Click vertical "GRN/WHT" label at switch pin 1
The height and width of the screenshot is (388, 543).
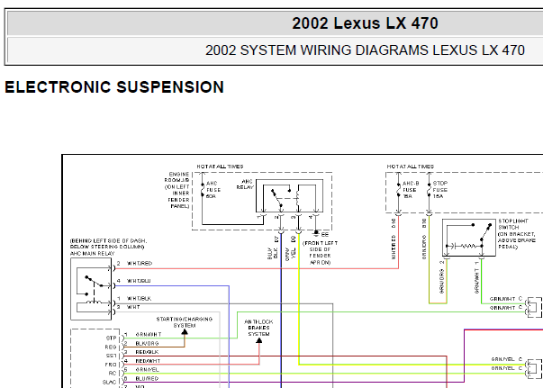pyautogui.click(x=477, y=282)
